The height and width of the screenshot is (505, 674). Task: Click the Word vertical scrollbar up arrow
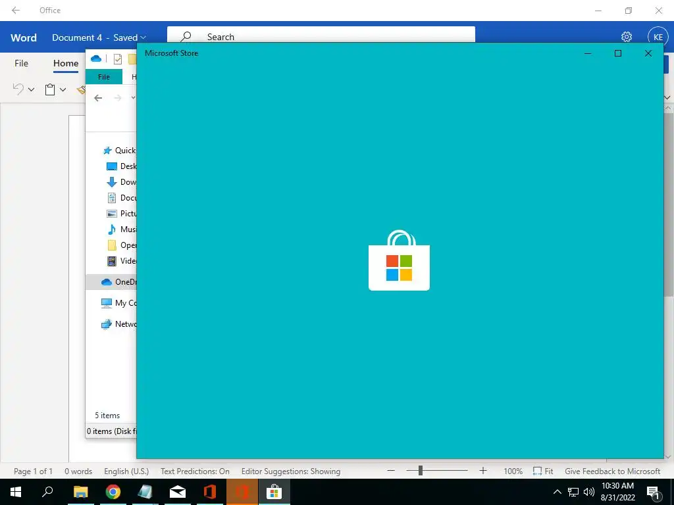(x=669, y=109)
